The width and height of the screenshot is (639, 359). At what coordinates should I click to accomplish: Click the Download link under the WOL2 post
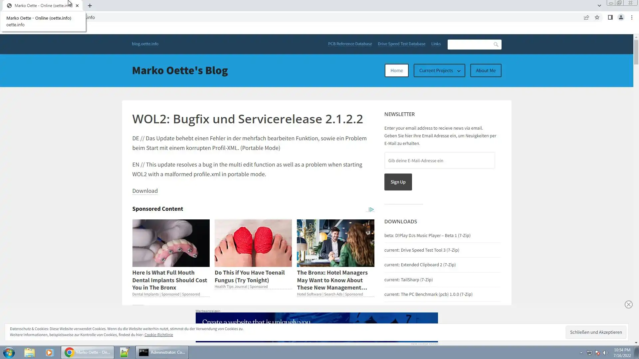(145, 191)
